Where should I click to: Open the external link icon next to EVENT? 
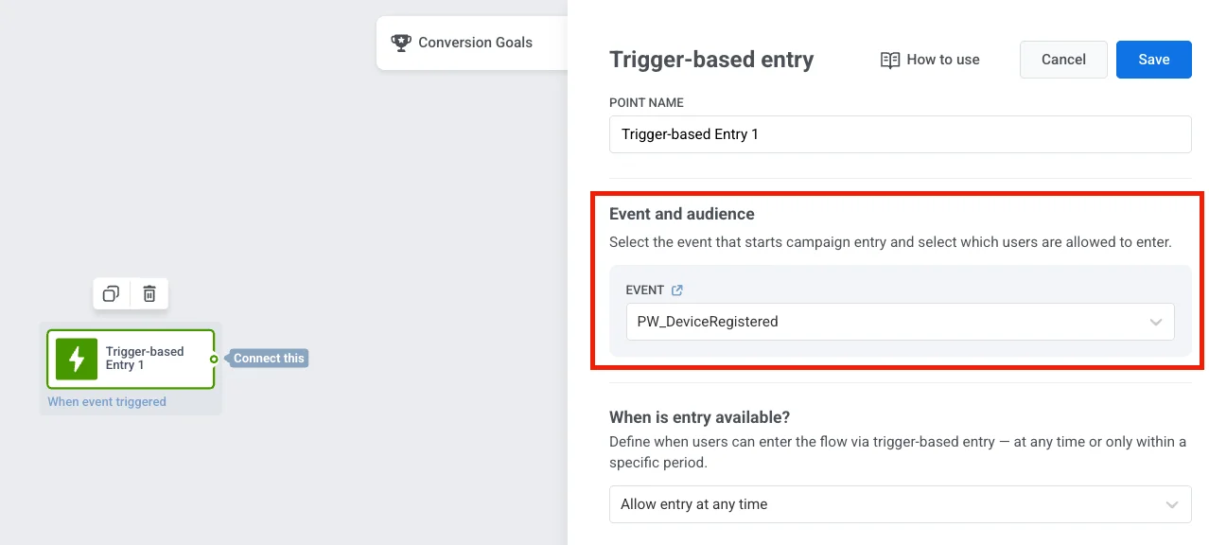pos(677,290)
